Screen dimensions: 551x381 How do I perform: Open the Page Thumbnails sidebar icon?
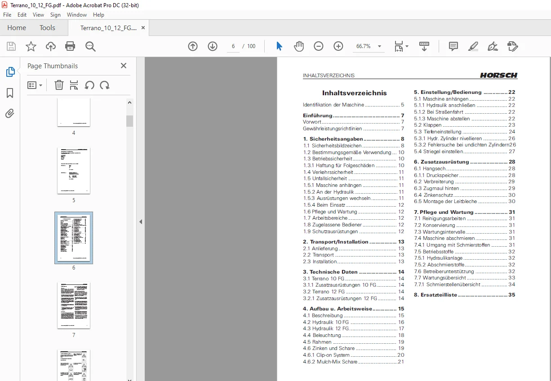[10, 72]
